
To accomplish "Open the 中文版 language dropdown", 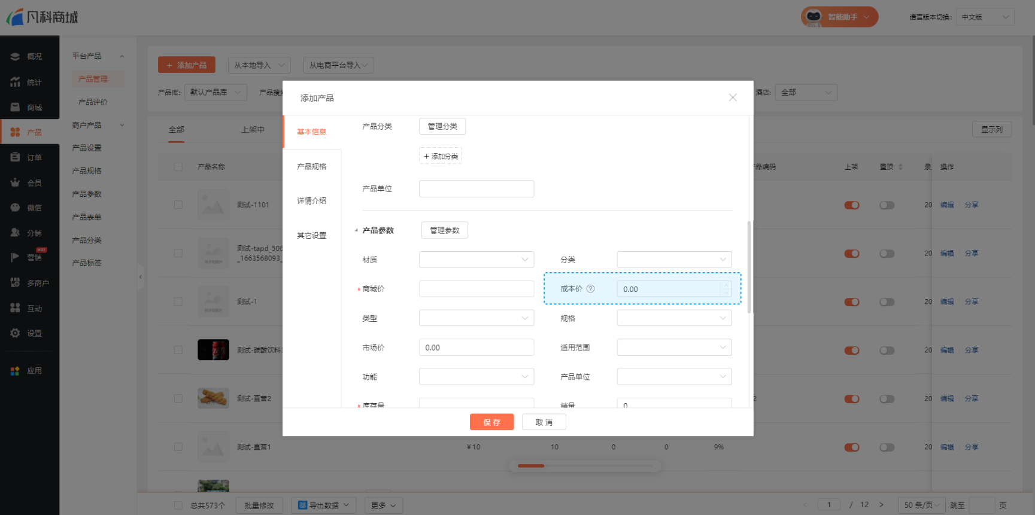I will click(x=985, y=17).
